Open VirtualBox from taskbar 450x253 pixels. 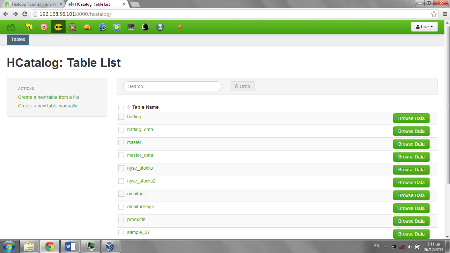point(110,246)
